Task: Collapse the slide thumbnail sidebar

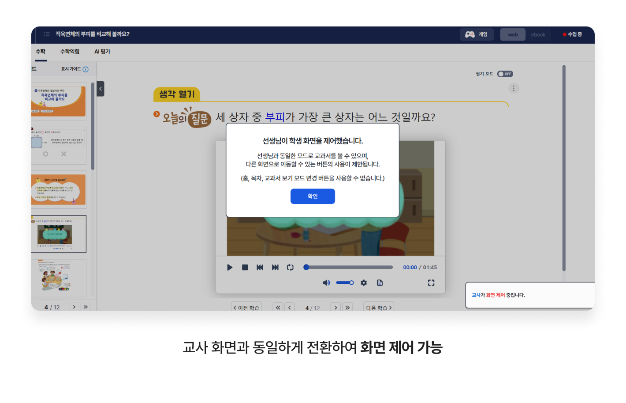Action: [101, 89]
